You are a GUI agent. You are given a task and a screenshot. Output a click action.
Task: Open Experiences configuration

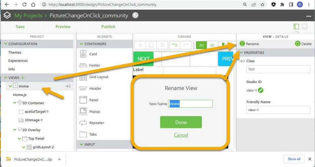18,61
